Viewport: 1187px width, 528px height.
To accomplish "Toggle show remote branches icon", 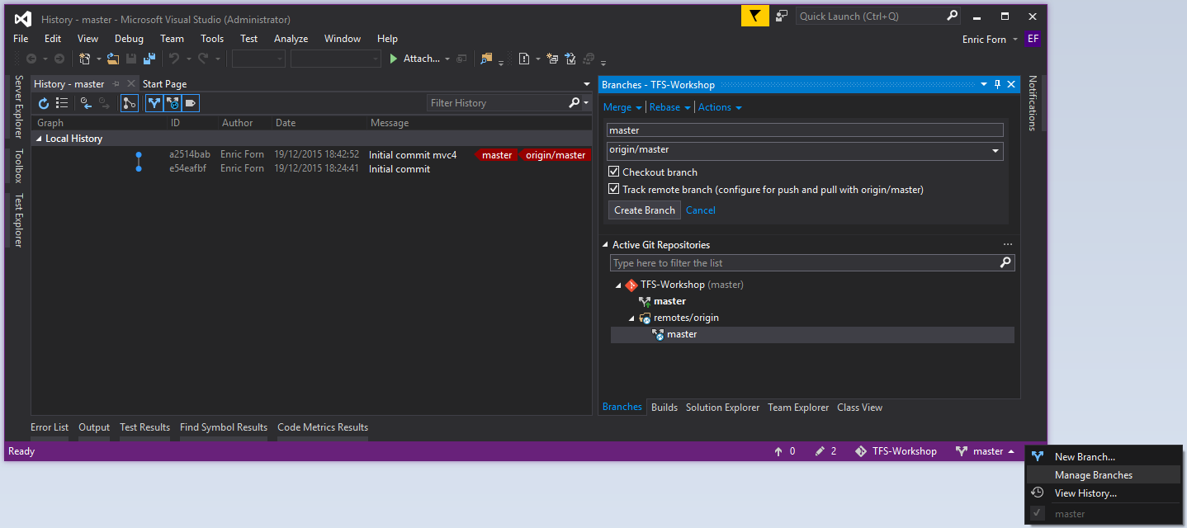I will [x=172, y=103].
